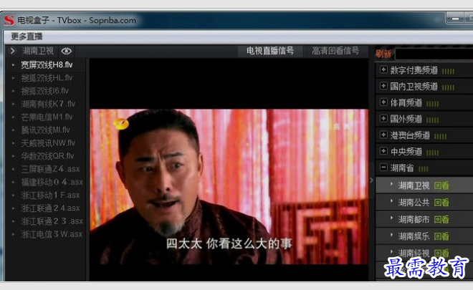Viewport: 473px width, 290px height.
Task: Select source 浙江电信3W.asx
Action: click(52, 234)
